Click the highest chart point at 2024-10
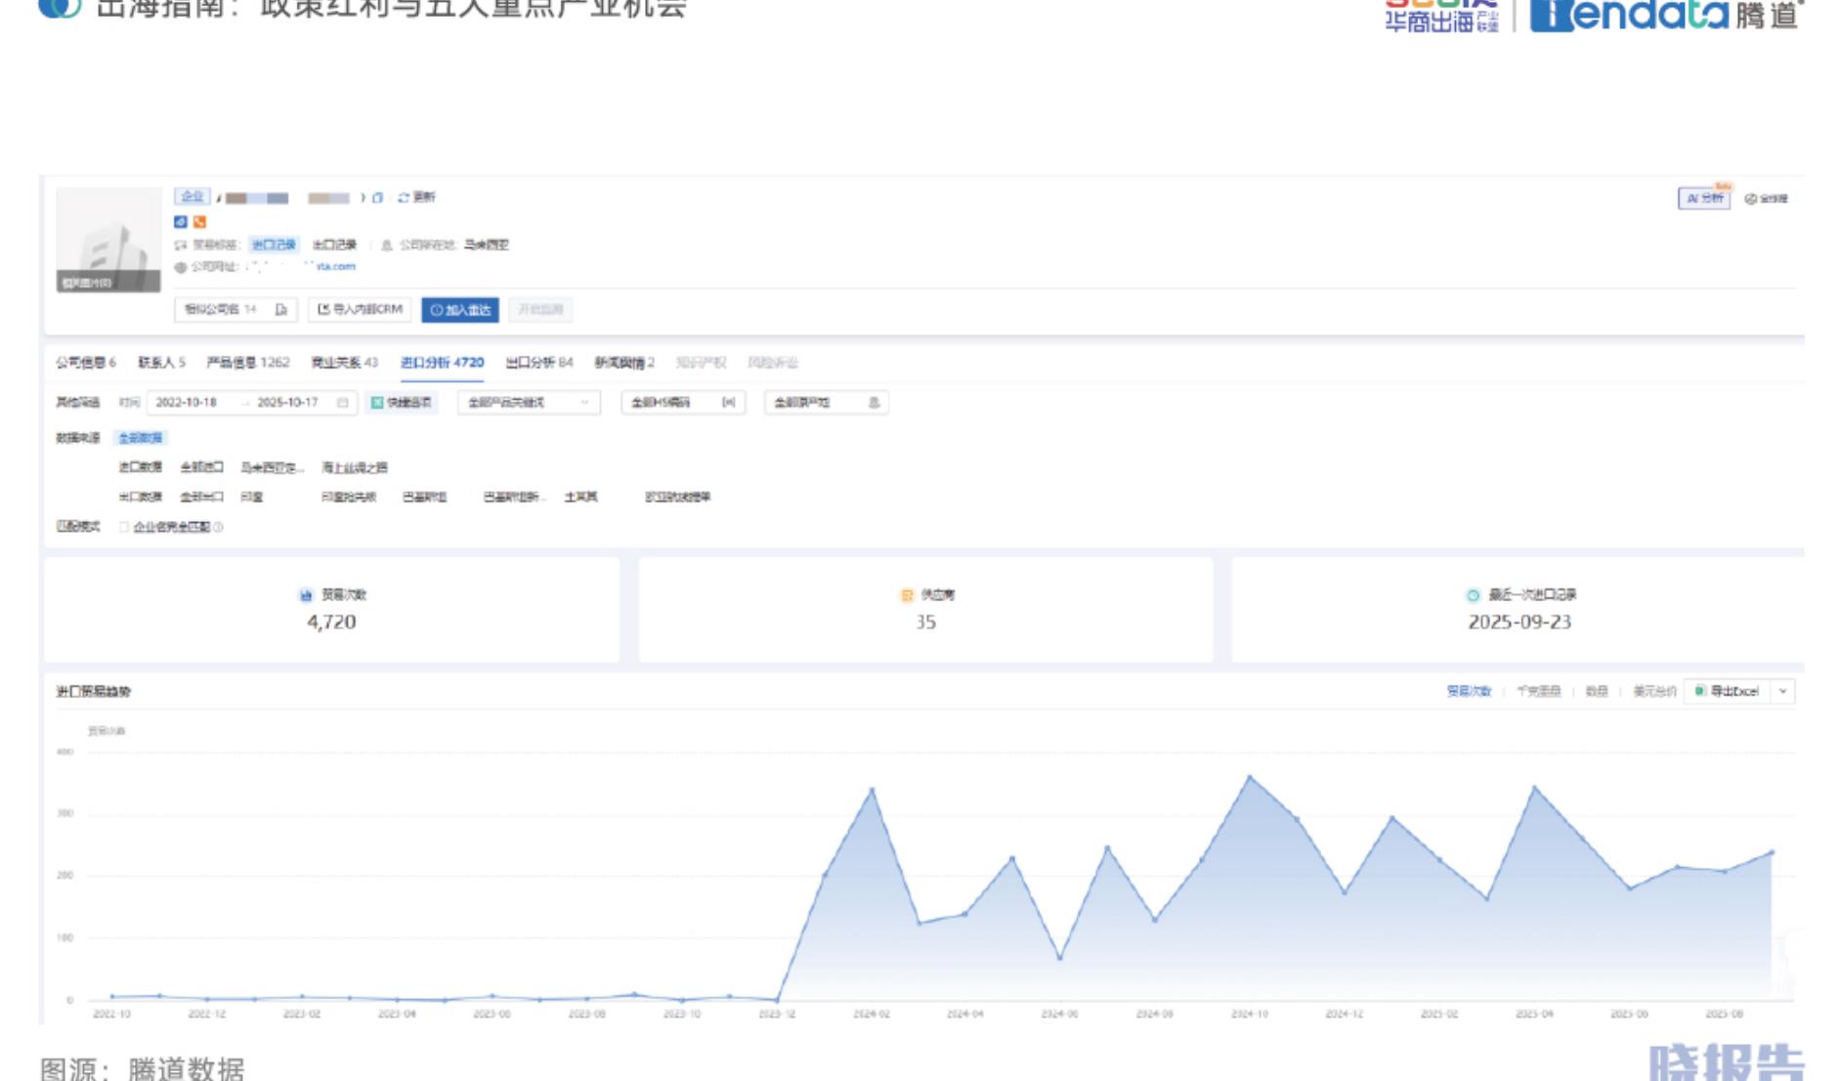This screenshot has width=1841, height=1081. click(1250, 777)
